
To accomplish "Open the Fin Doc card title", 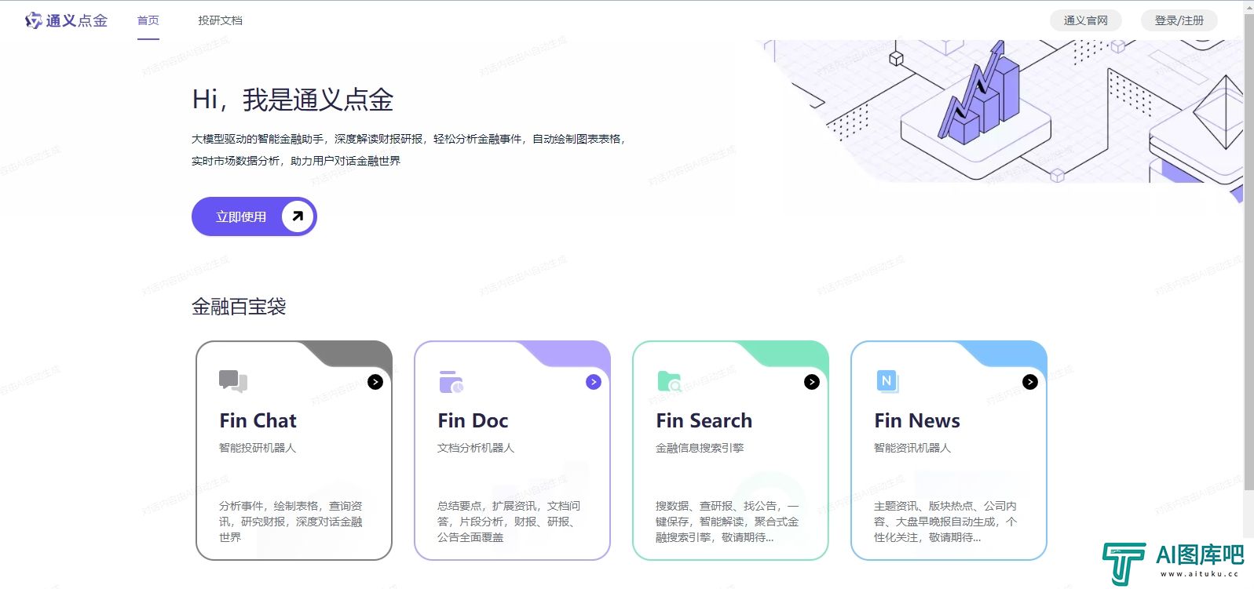I will (473, 421).
